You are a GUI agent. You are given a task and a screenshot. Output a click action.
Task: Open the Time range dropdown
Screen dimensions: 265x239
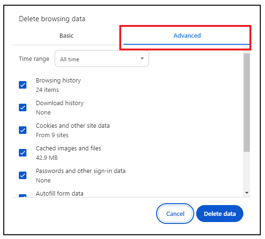coord(102,58)
